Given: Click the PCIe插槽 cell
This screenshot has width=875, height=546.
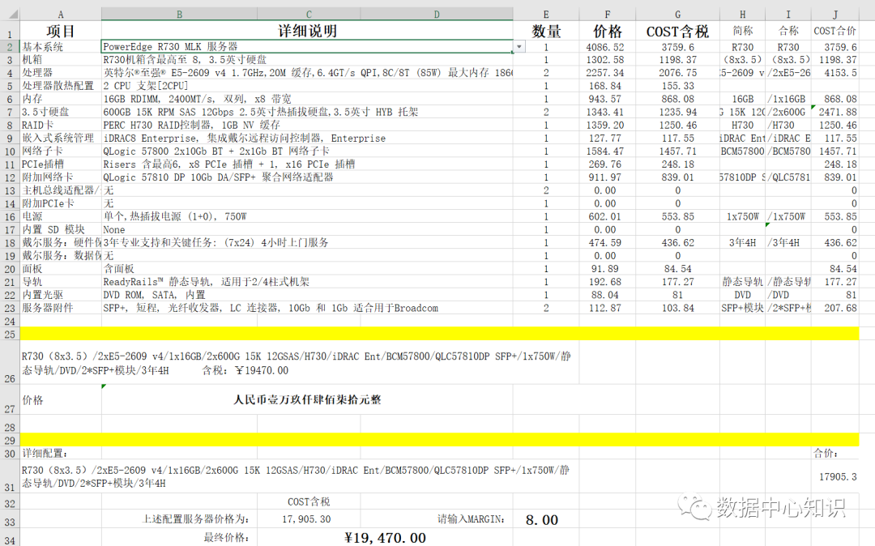Looking at the screenshot, I should tap(61, 164).
